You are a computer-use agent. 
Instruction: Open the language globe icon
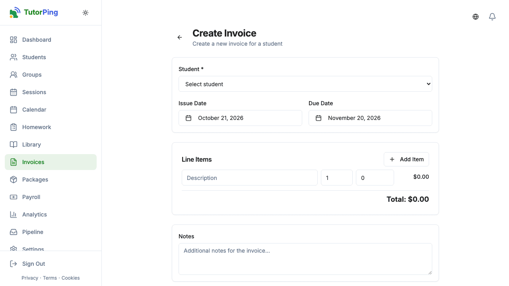(476, 17)
